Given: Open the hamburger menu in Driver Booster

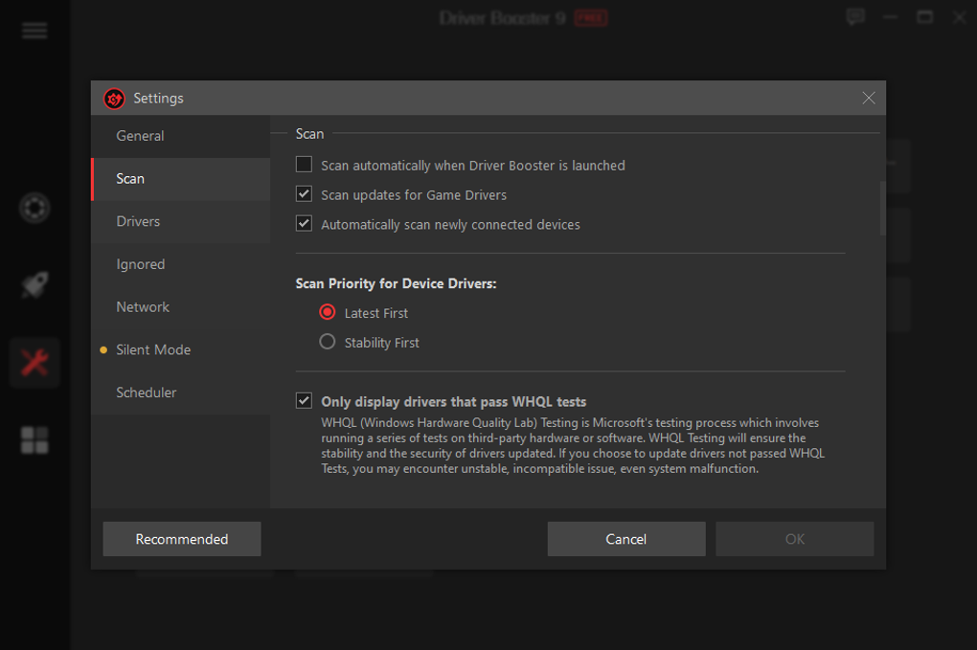Looking at the screenshot, I should [34, 30].
